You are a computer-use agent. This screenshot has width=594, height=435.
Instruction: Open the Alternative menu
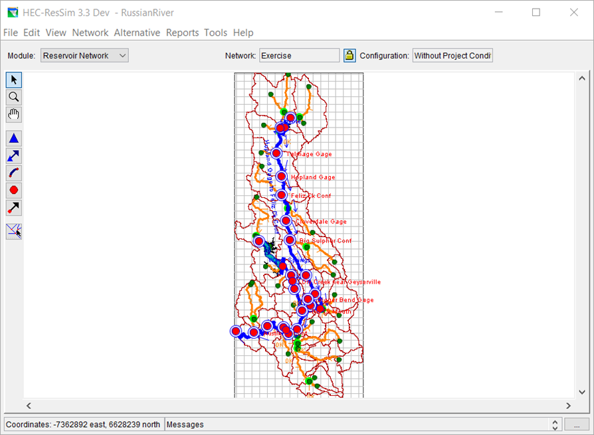137,33
